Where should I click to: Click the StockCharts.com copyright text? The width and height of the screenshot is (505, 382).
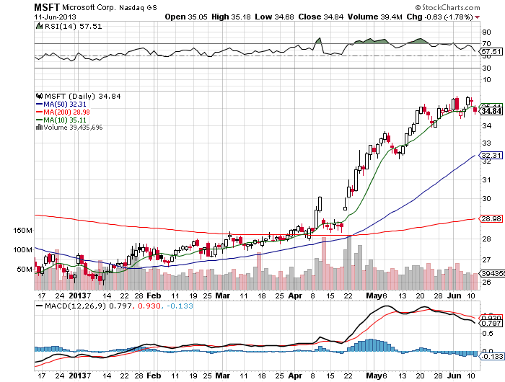[x=448, y=7]
